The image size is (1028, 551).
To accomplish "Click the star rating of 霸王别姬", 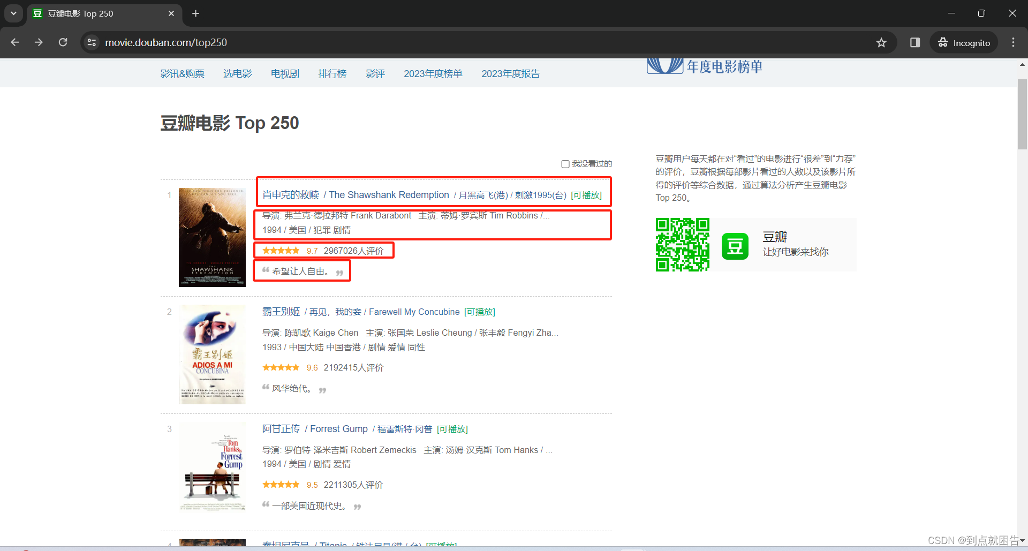I will 281,367.
